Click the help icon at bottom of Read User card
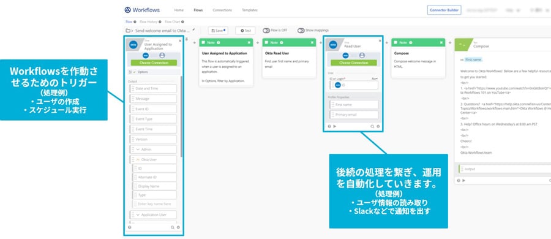Image resolution: width=551 pixels, height=239 pixels. [329, 126]
